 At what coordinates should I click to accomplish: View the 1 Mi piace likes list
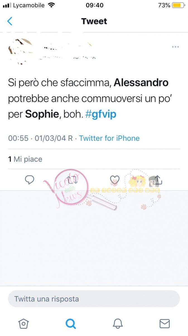click(x=25, y=159)
